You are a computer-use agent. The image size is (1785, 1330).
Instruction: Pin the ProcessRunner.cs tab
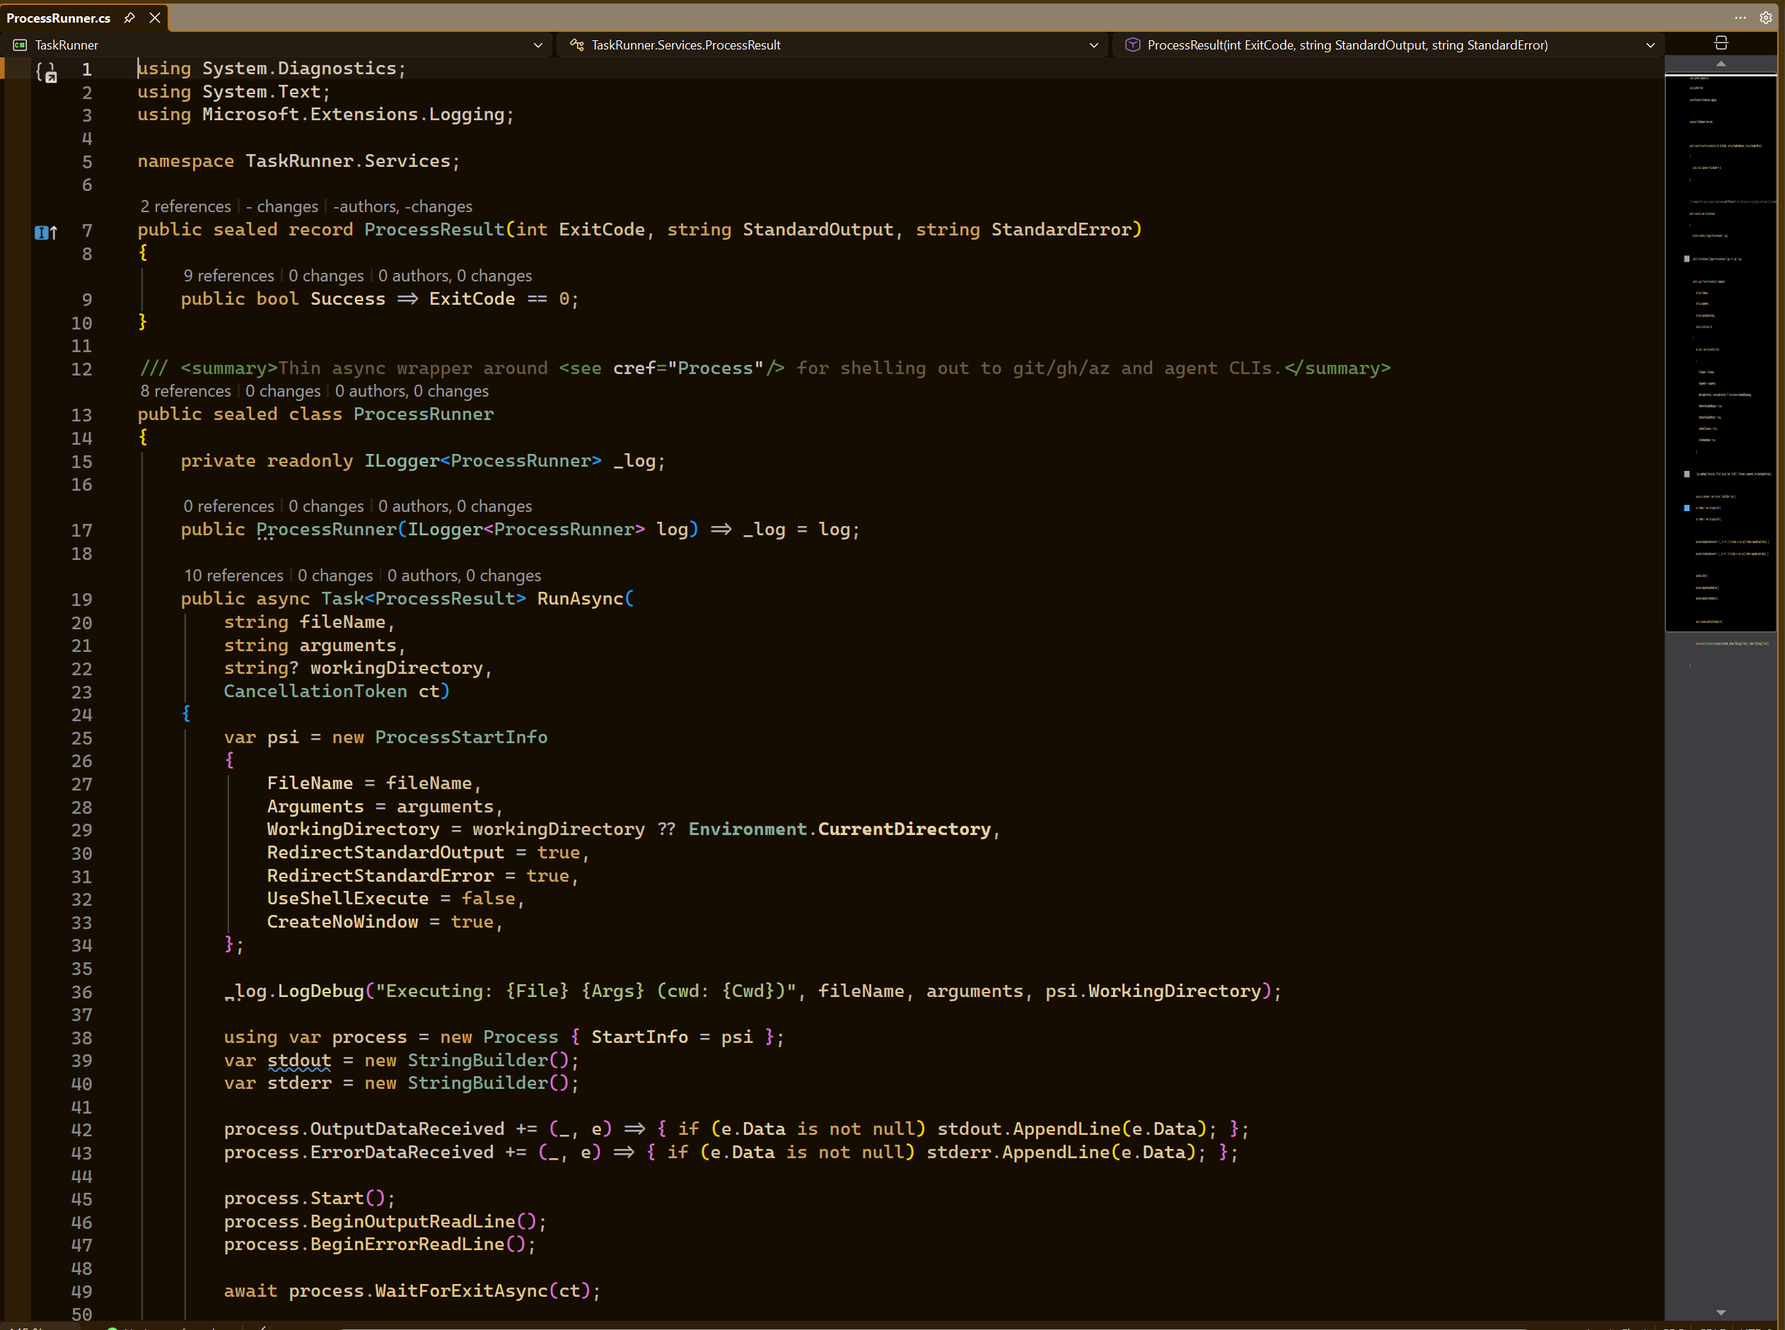pos(129,18)
